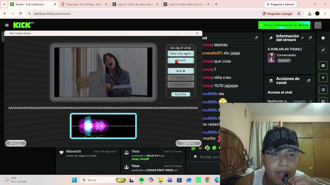Image resolution: width=330 pixels, height=185 pixels.
Task: Click the Watch button
Action: 181,78
